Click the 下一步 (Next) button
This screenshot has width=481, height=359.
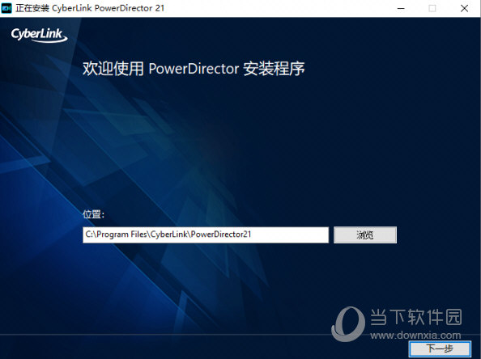click(x=440, y=348)
